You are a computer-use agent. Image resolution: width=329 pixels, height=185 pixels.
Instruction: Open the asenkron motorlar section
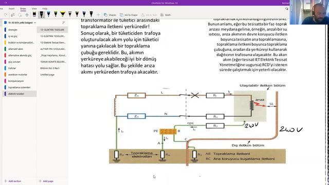[20, 75]
